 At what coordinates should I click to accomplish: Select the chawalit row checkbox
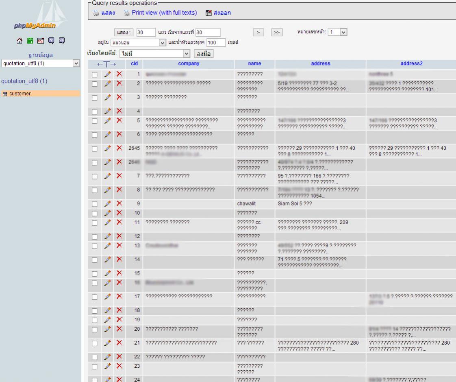click(95, 204)
